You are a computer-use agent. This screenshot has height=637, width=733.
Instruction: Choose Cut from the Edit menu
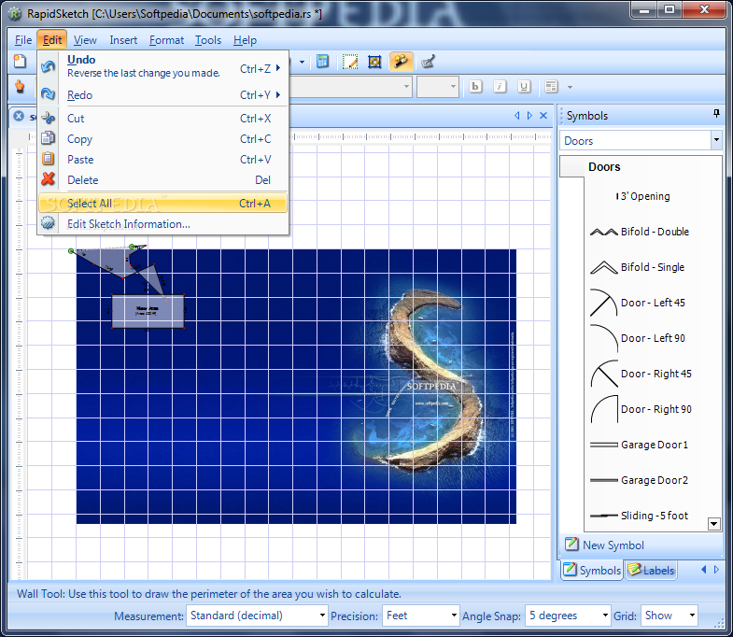pos(162,119)
